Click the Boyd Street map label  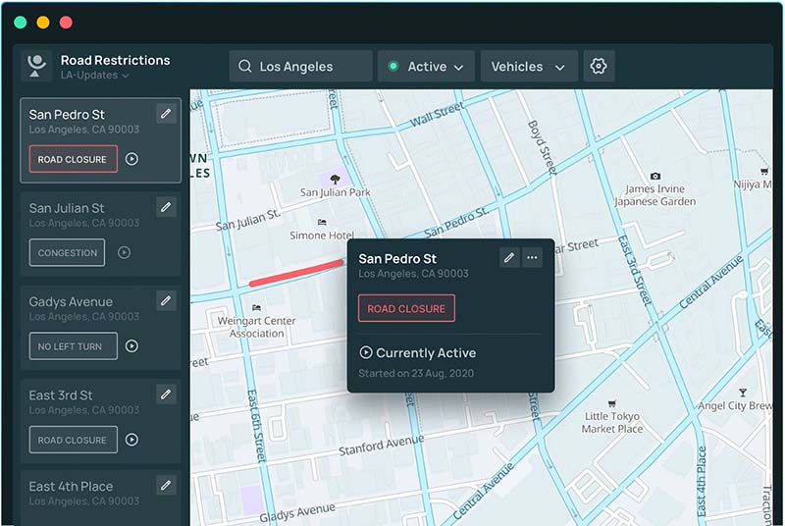(543, 146)
